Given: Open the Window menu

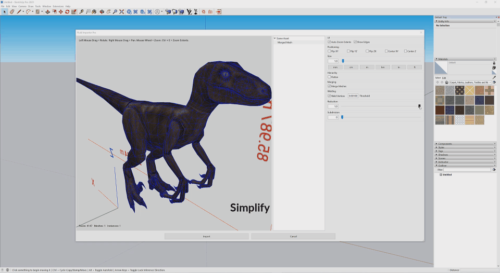Looking at the screenshot, I should point(46,6).
